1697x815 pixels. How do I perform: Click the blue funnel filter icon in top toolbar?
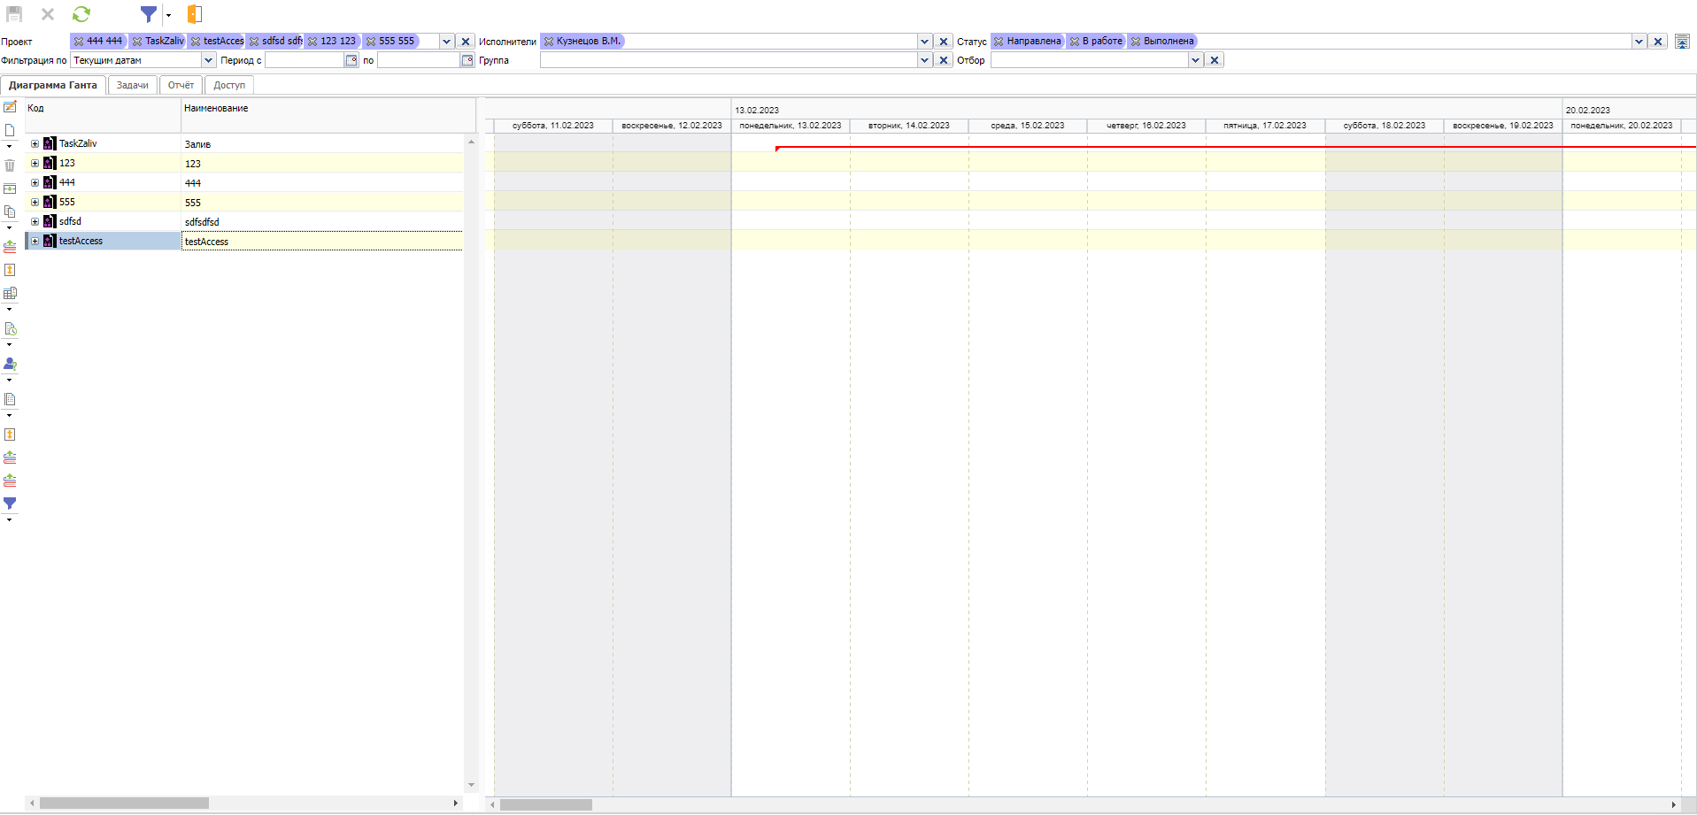(148, 14)
